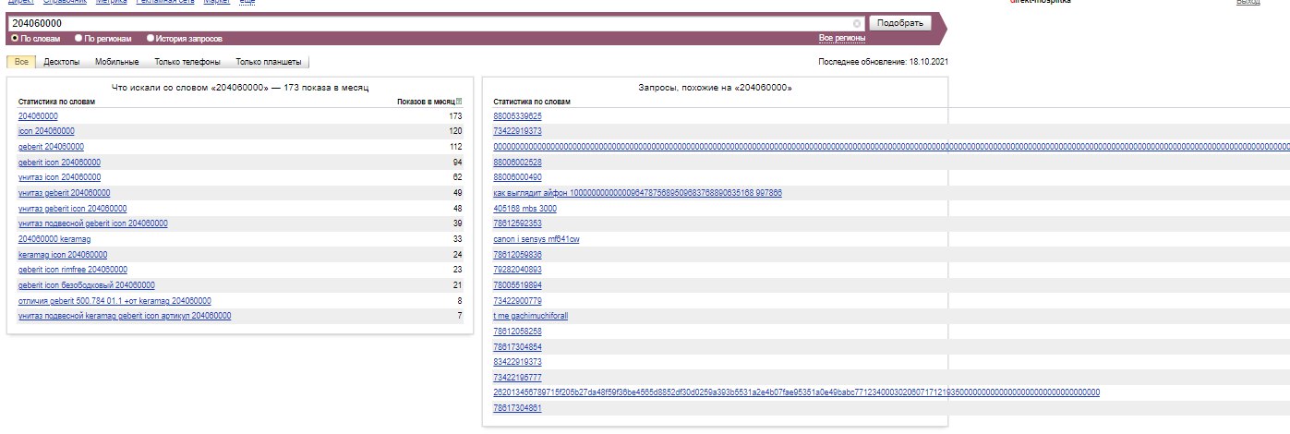Open the унитаз icon 204060000 link

pos(60,177)
